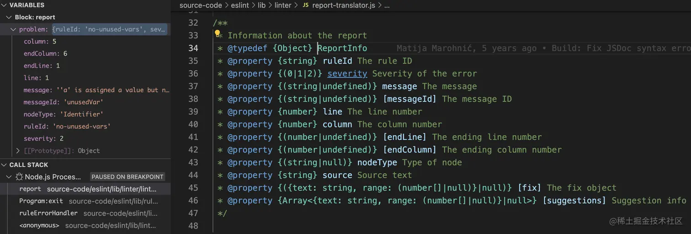Collapse the CALL STACK section chevron
This screenshot has height=234, width=691.
coord(4,165)
